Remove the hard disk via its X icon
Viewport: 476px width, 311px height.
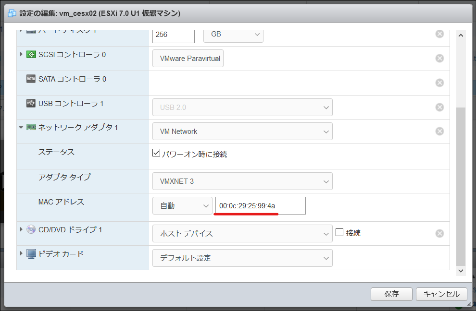click(x=439, y=34)
